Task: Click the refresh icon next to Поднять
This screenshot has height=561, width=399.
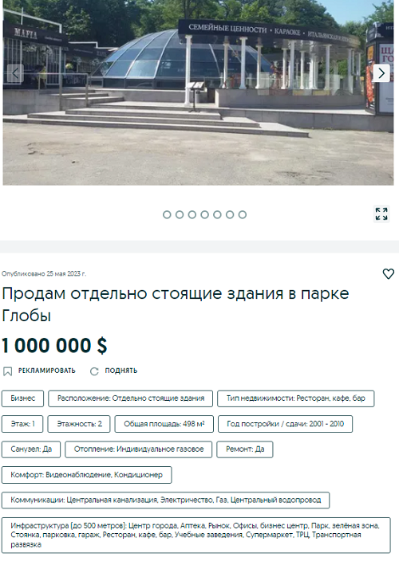Action: point(94,371)
